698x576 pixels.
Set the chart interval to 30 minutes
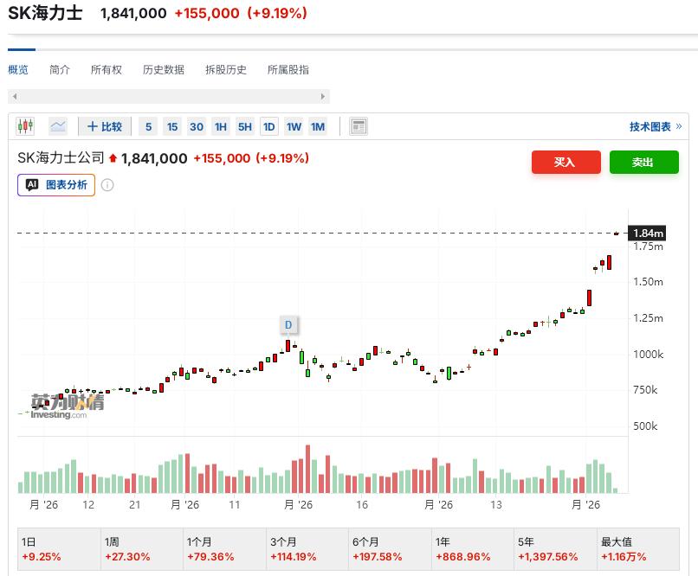pyautogui.click(x=197, y=126)
